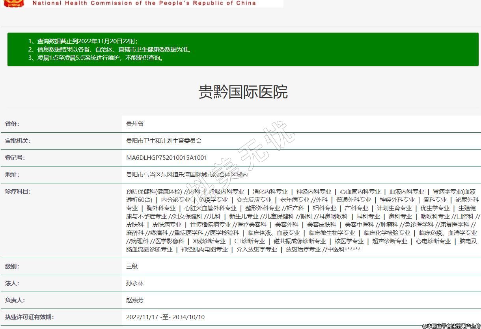Click the second notice line in green banner
The image size is (481, 329).
point(110,49)
